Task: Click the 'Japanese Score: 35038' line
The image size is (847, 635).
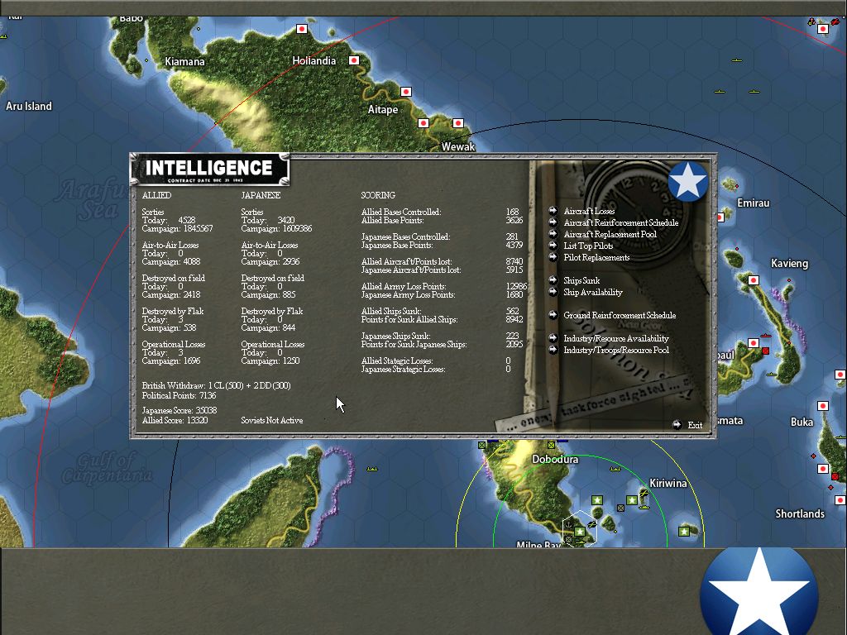Action: (x=179, y=410)
